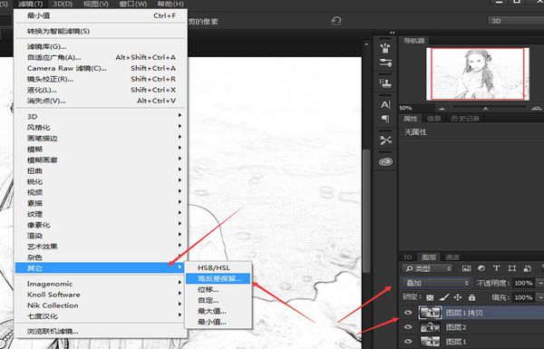Select 最大值 in the 其它 submenu
Screen dimensions: 544x349
point(218,311)
